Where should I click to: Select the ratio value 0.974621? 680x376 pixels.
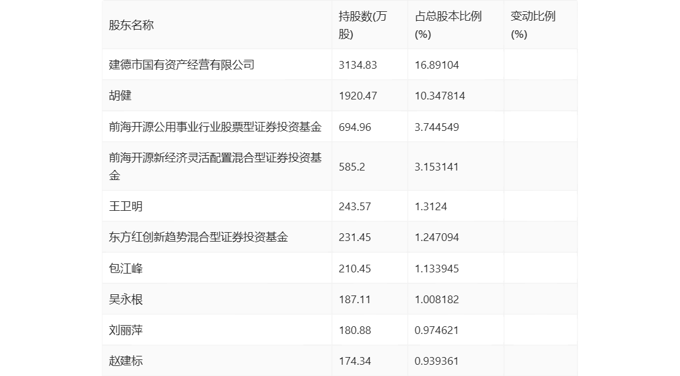click(437, 330)
